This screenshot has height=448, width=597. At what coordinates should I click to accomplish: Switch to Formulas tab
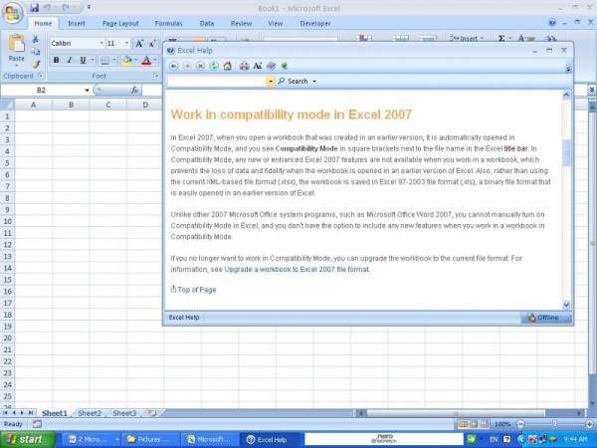pyautogui.click(x=168, y=24)
